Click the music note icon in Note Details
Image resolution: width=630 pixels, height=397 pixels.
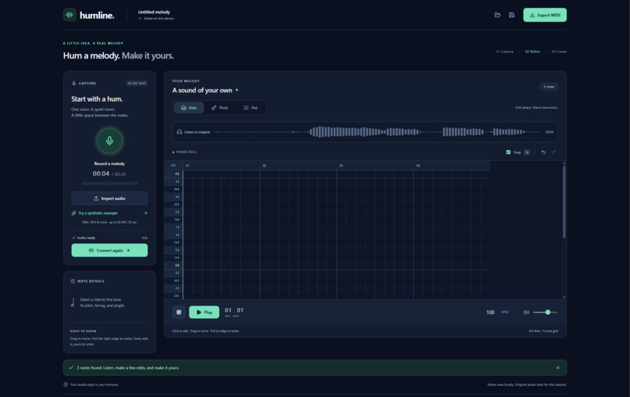point(73,302)
